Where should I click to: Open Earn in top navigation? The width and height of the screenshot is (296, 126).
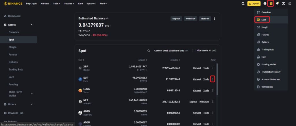coord(80,3)
